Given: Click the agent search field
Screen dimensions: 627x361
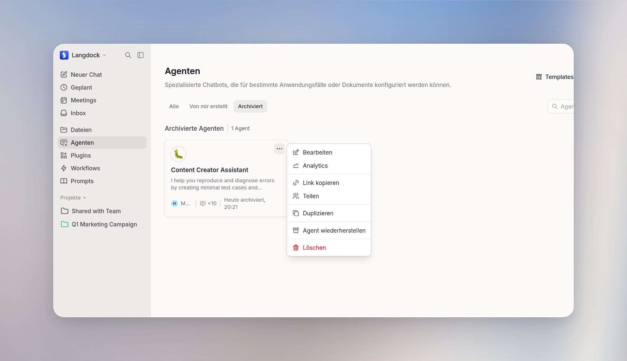Looking at the screenshot, I should [561, 106].
